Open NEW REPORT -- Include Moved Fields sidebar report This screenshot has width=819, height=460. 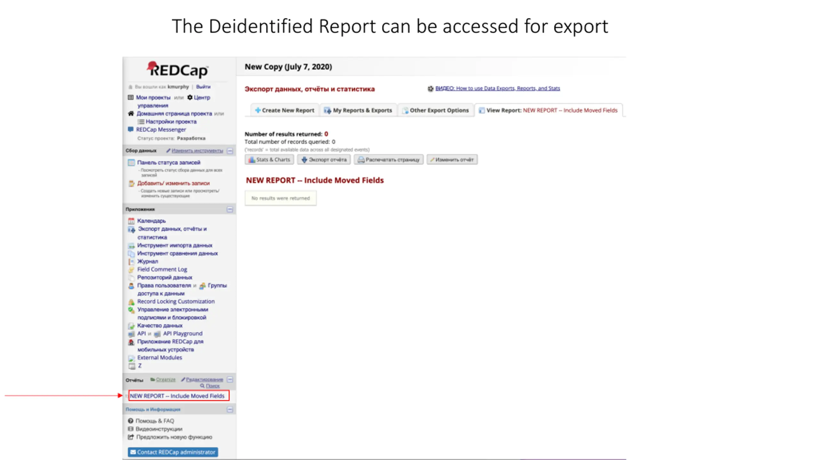[x=177, y=396]
